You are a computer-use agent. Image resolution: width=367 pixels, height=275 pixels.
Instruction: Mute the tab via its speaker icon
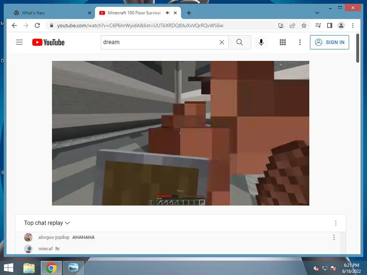point(168,13)
